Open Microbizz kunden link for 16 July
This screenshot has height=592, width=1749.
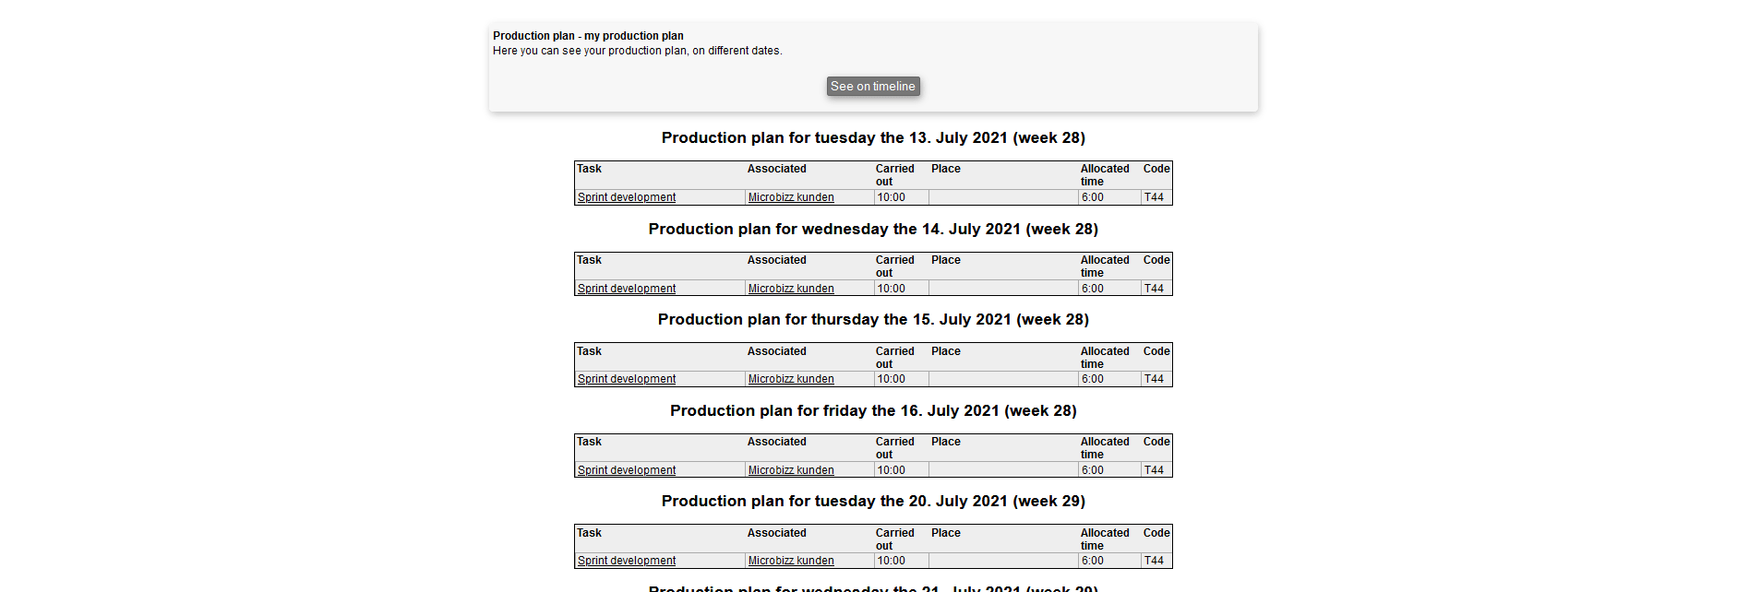(791, 470)
